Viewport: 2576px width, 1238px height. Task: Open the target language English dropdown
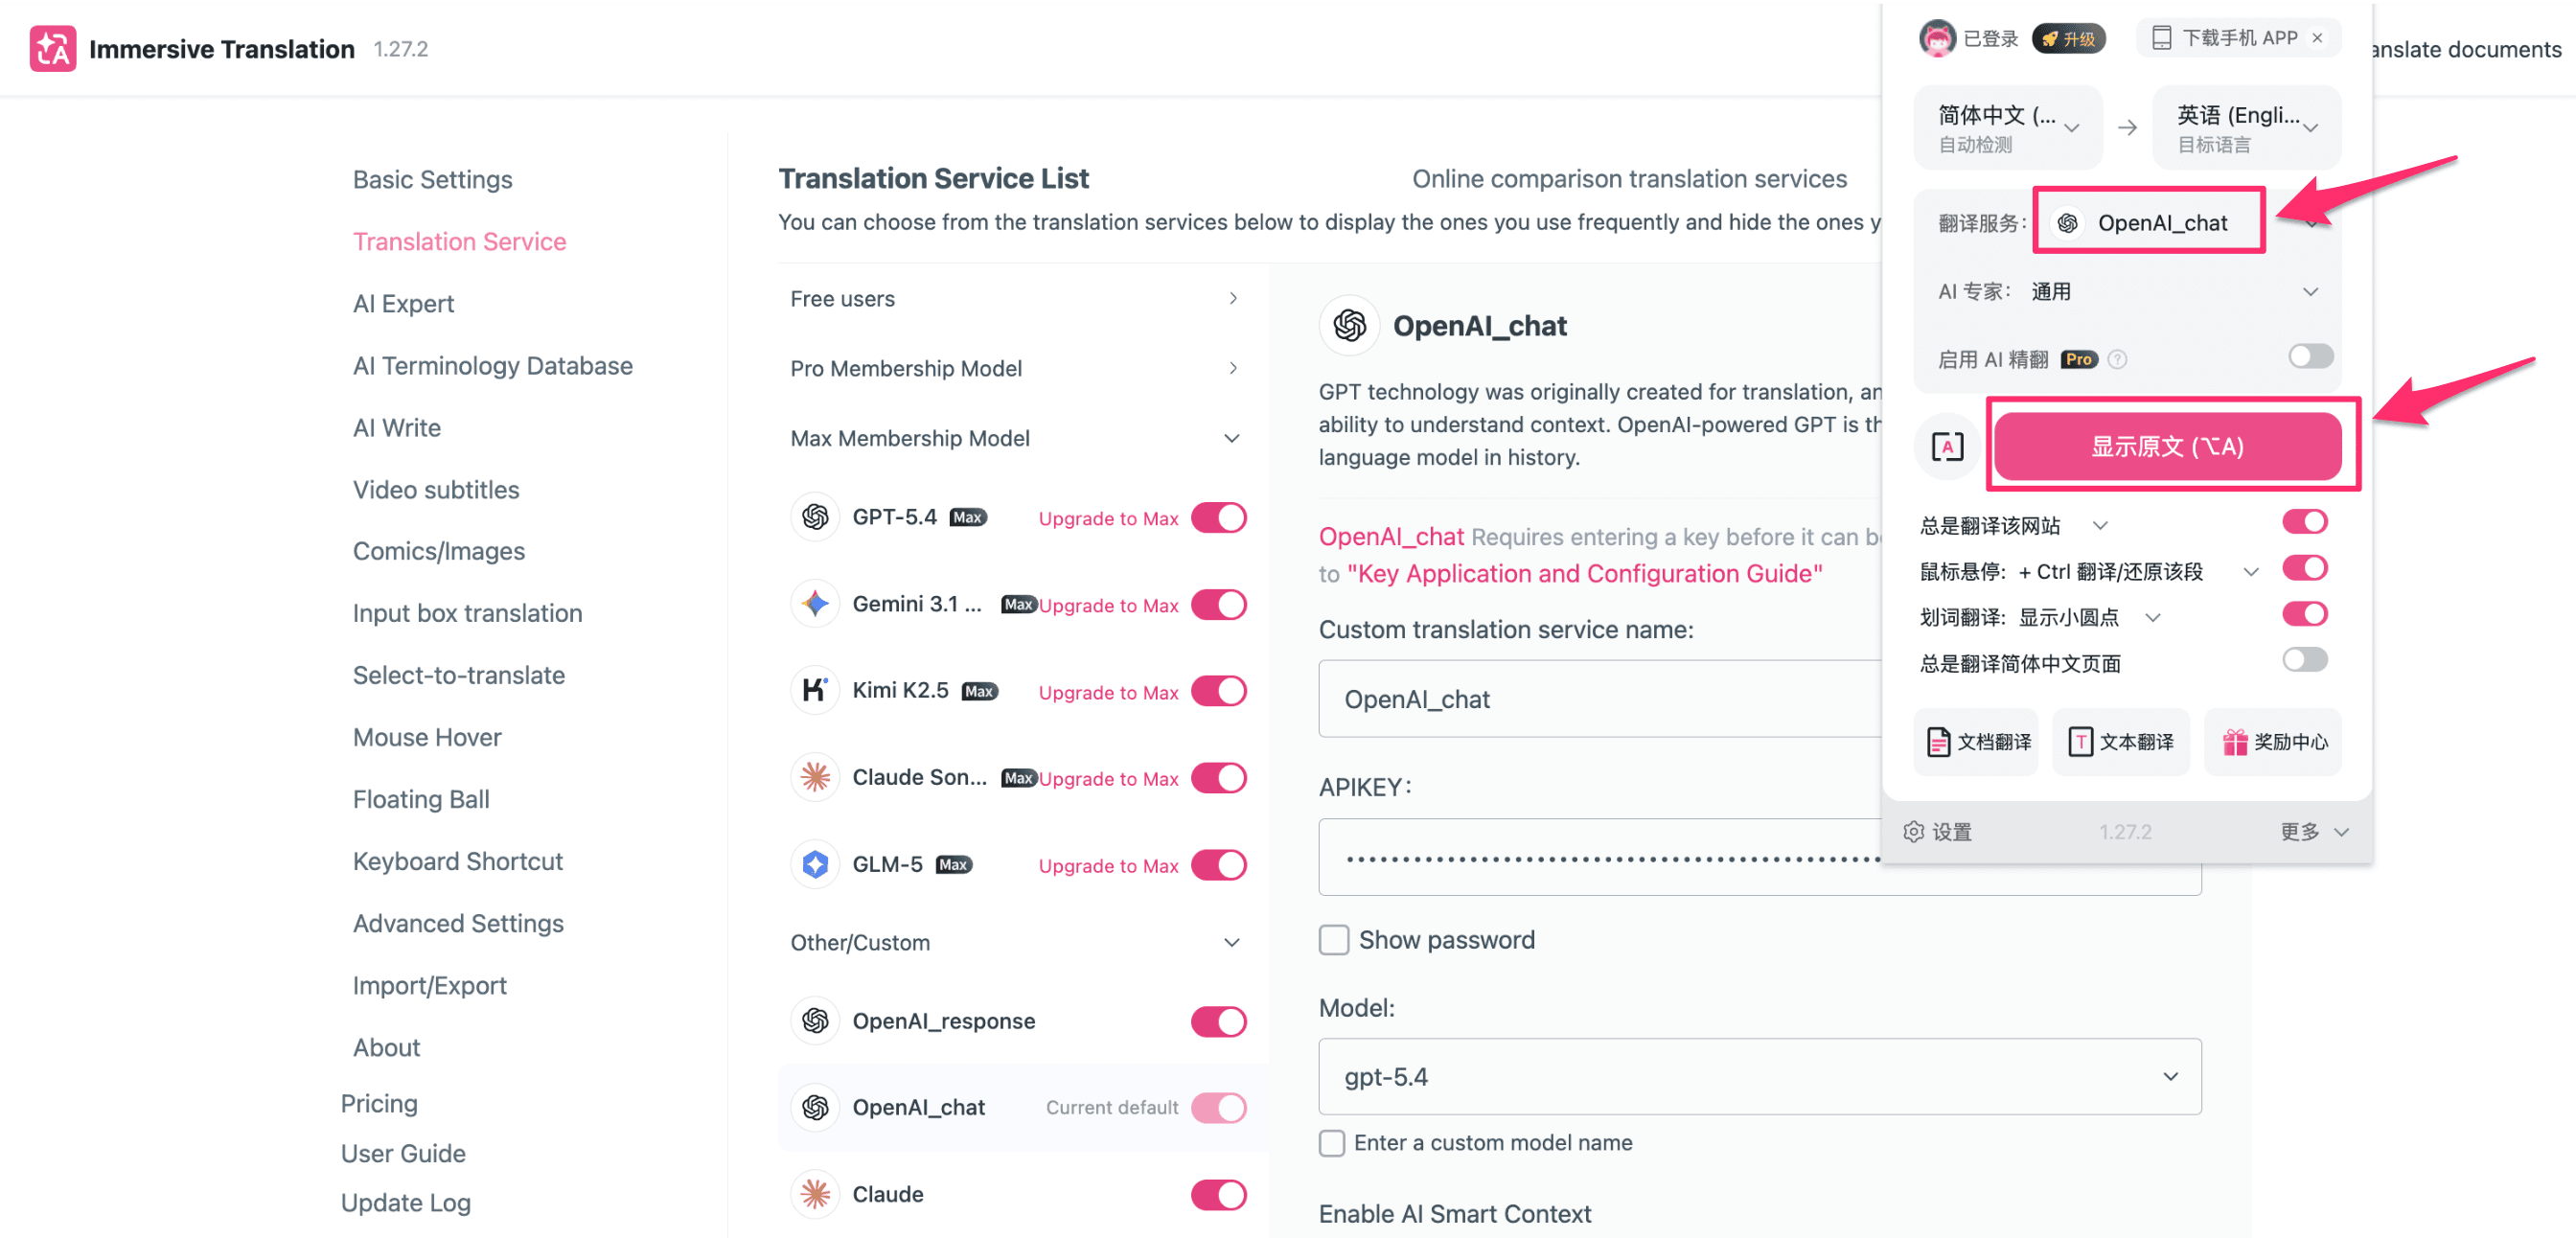[x=2246, y=127]
